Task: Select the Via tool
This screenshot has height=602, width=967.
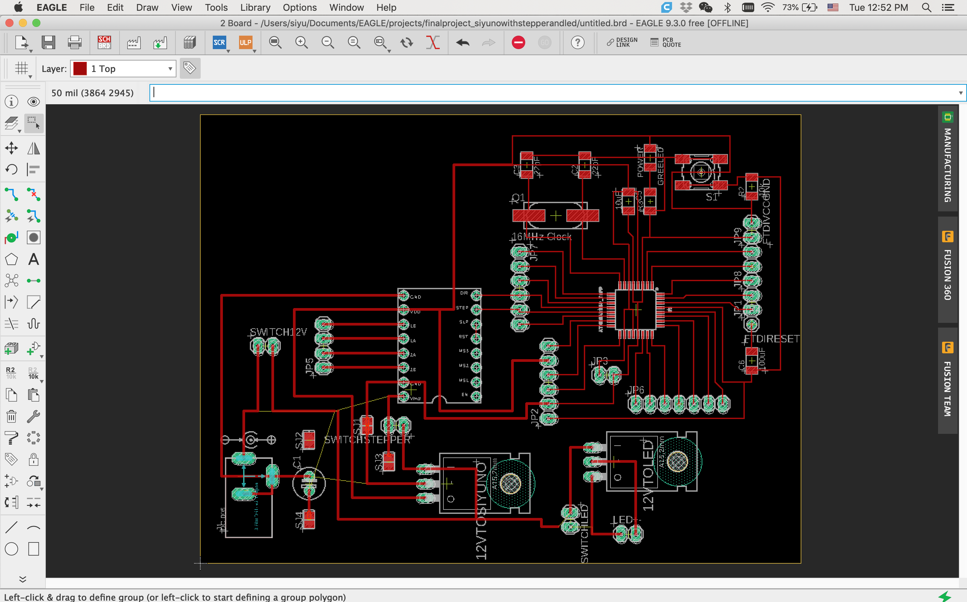Action: [x=11, y=238]
